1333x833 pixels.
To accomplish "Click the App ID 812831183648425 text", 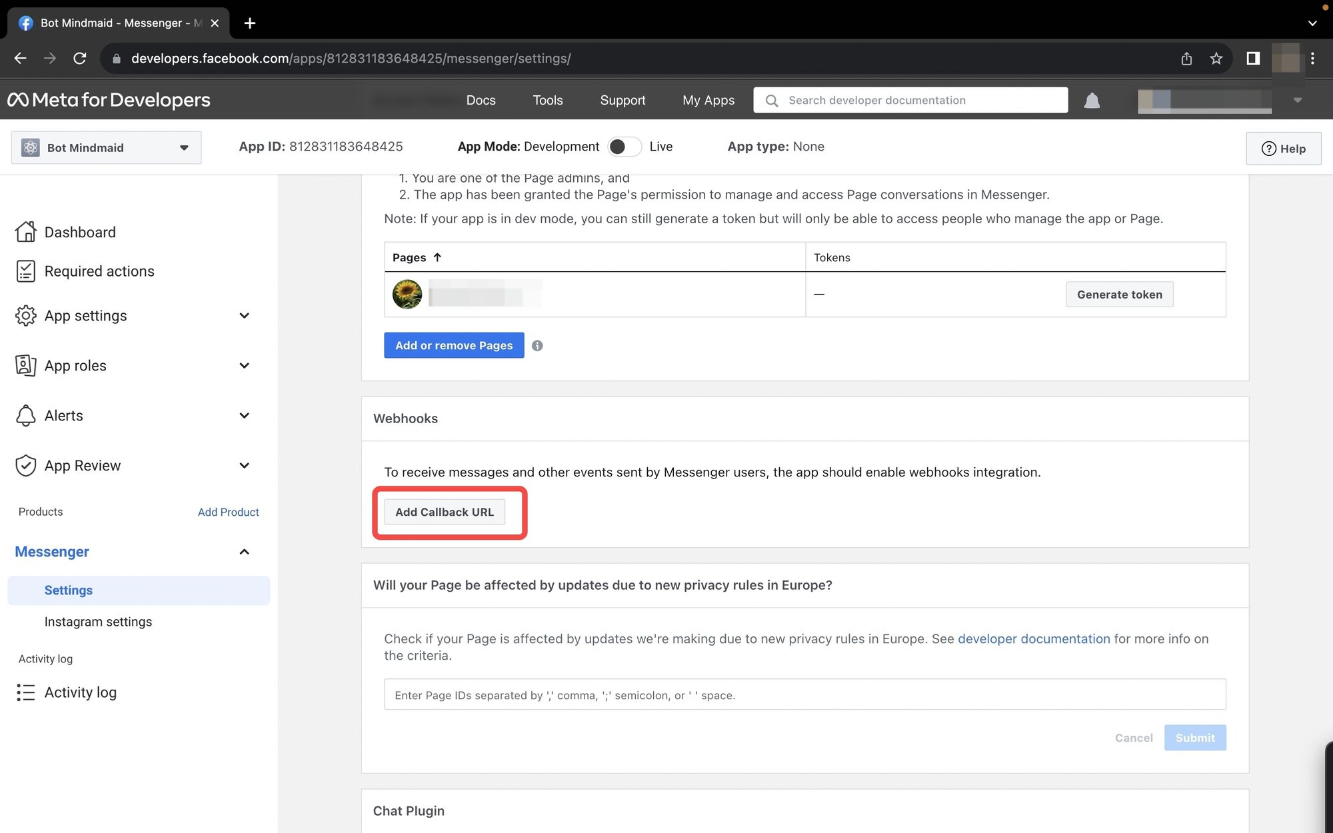I will pyautogui.click(x=321, y=147).
